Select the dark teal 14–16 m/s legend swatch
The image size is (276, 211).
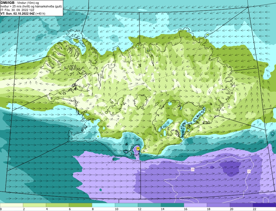pyautogui.click(x=172, y=205)
